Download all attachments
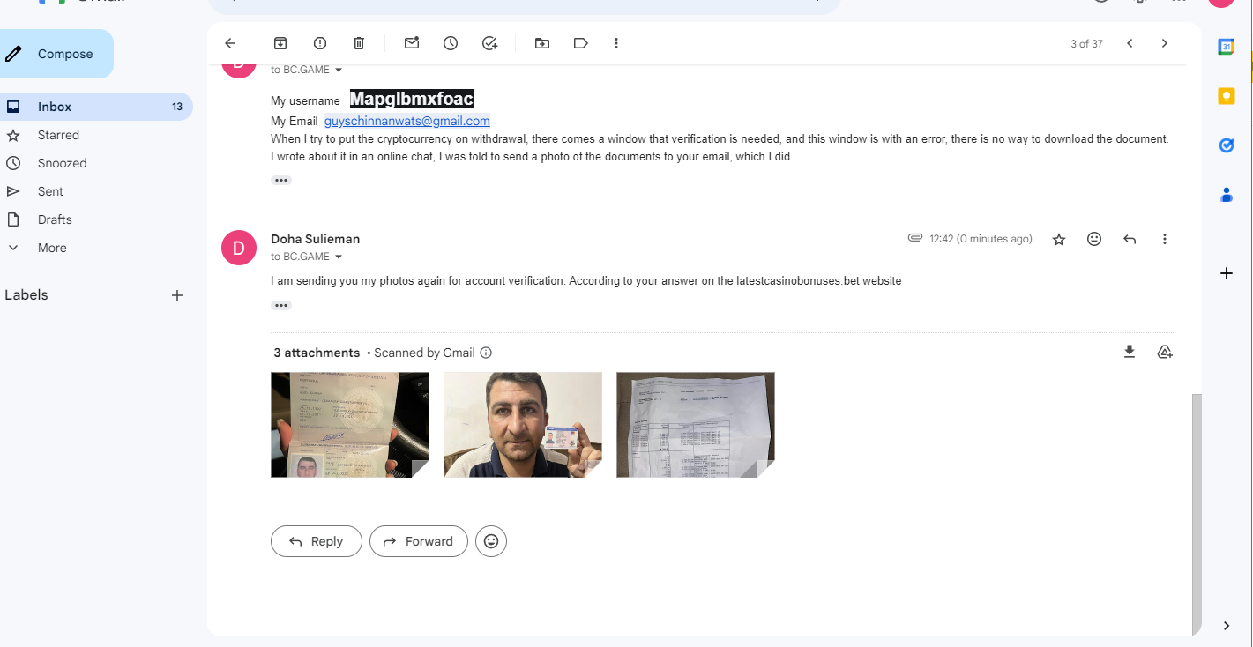 (1130, 352)
